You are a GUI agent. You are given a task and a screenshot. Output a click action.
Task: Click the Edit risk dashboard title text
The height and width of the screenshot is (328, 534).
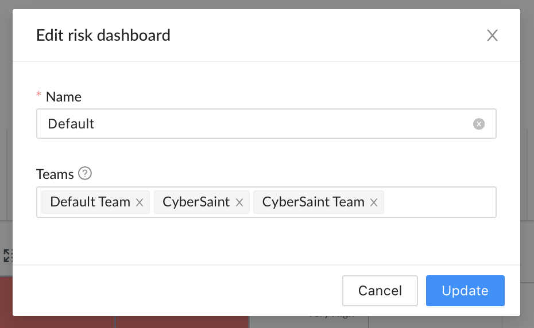coord(103,36)
